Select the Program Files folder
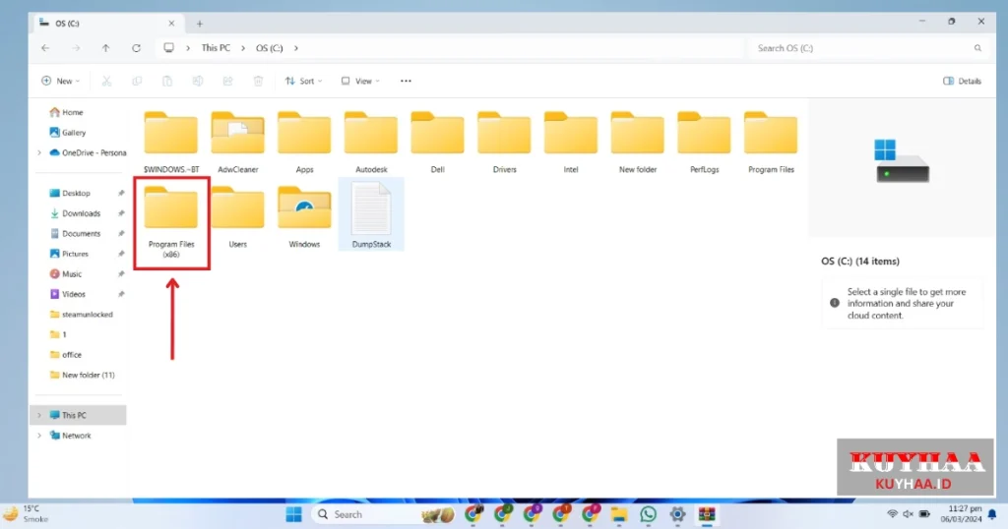Viewport: 1008px width, 529px height. coord(771,141)
